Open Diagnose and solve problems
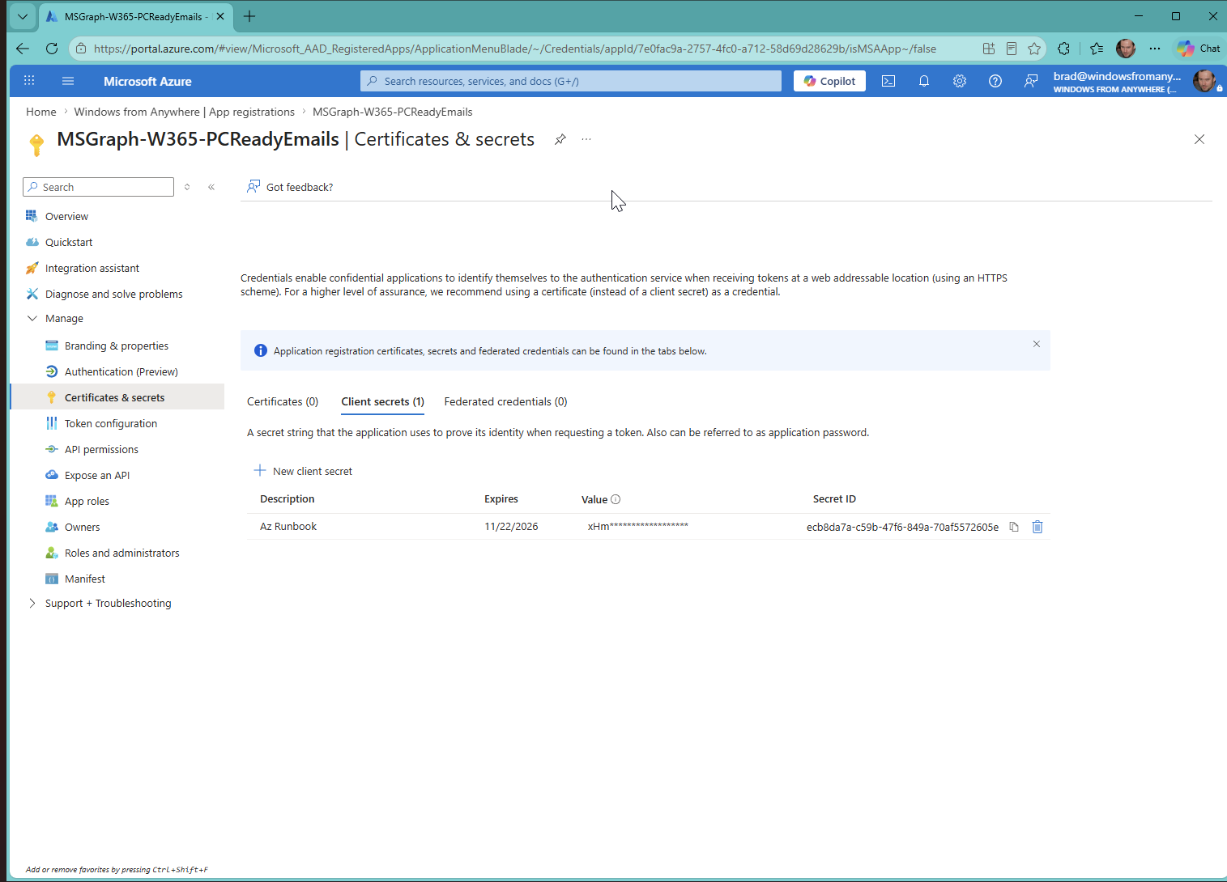 114,294
